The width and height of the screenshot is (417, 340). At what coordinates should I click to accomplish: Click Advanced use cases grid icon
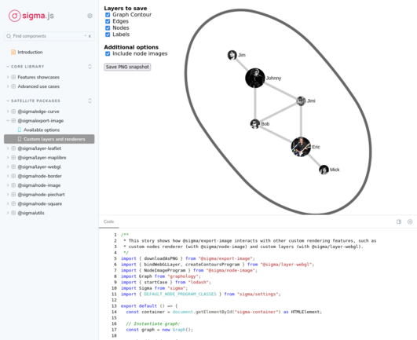click(x=13, y=86)
